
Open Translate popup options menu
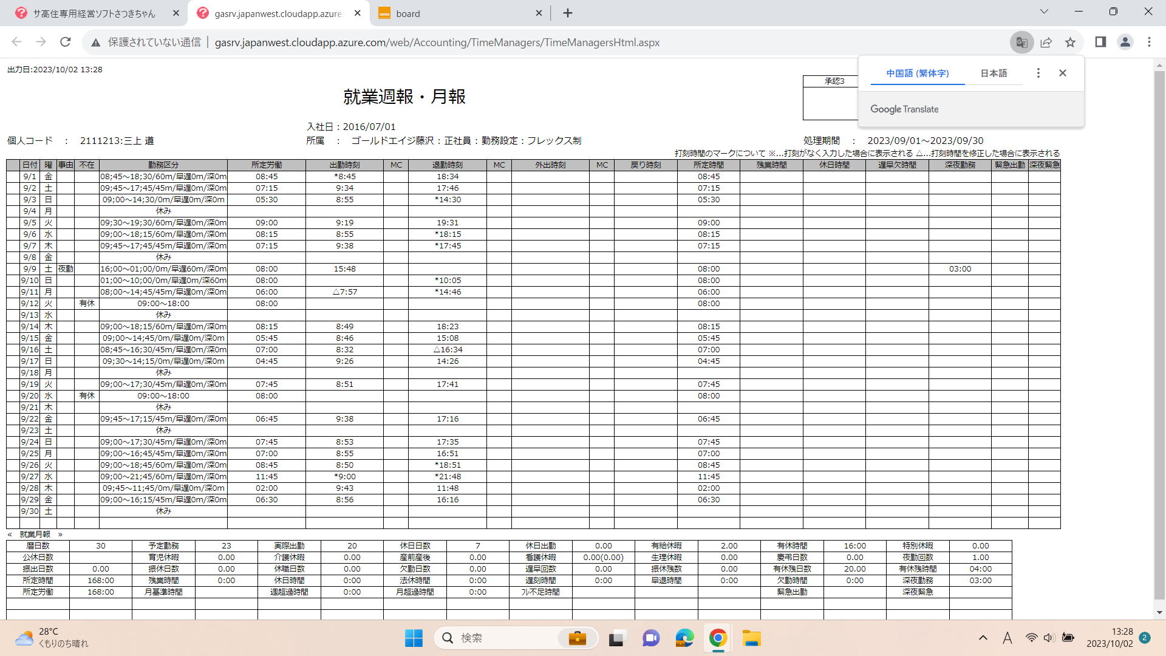1038,73
